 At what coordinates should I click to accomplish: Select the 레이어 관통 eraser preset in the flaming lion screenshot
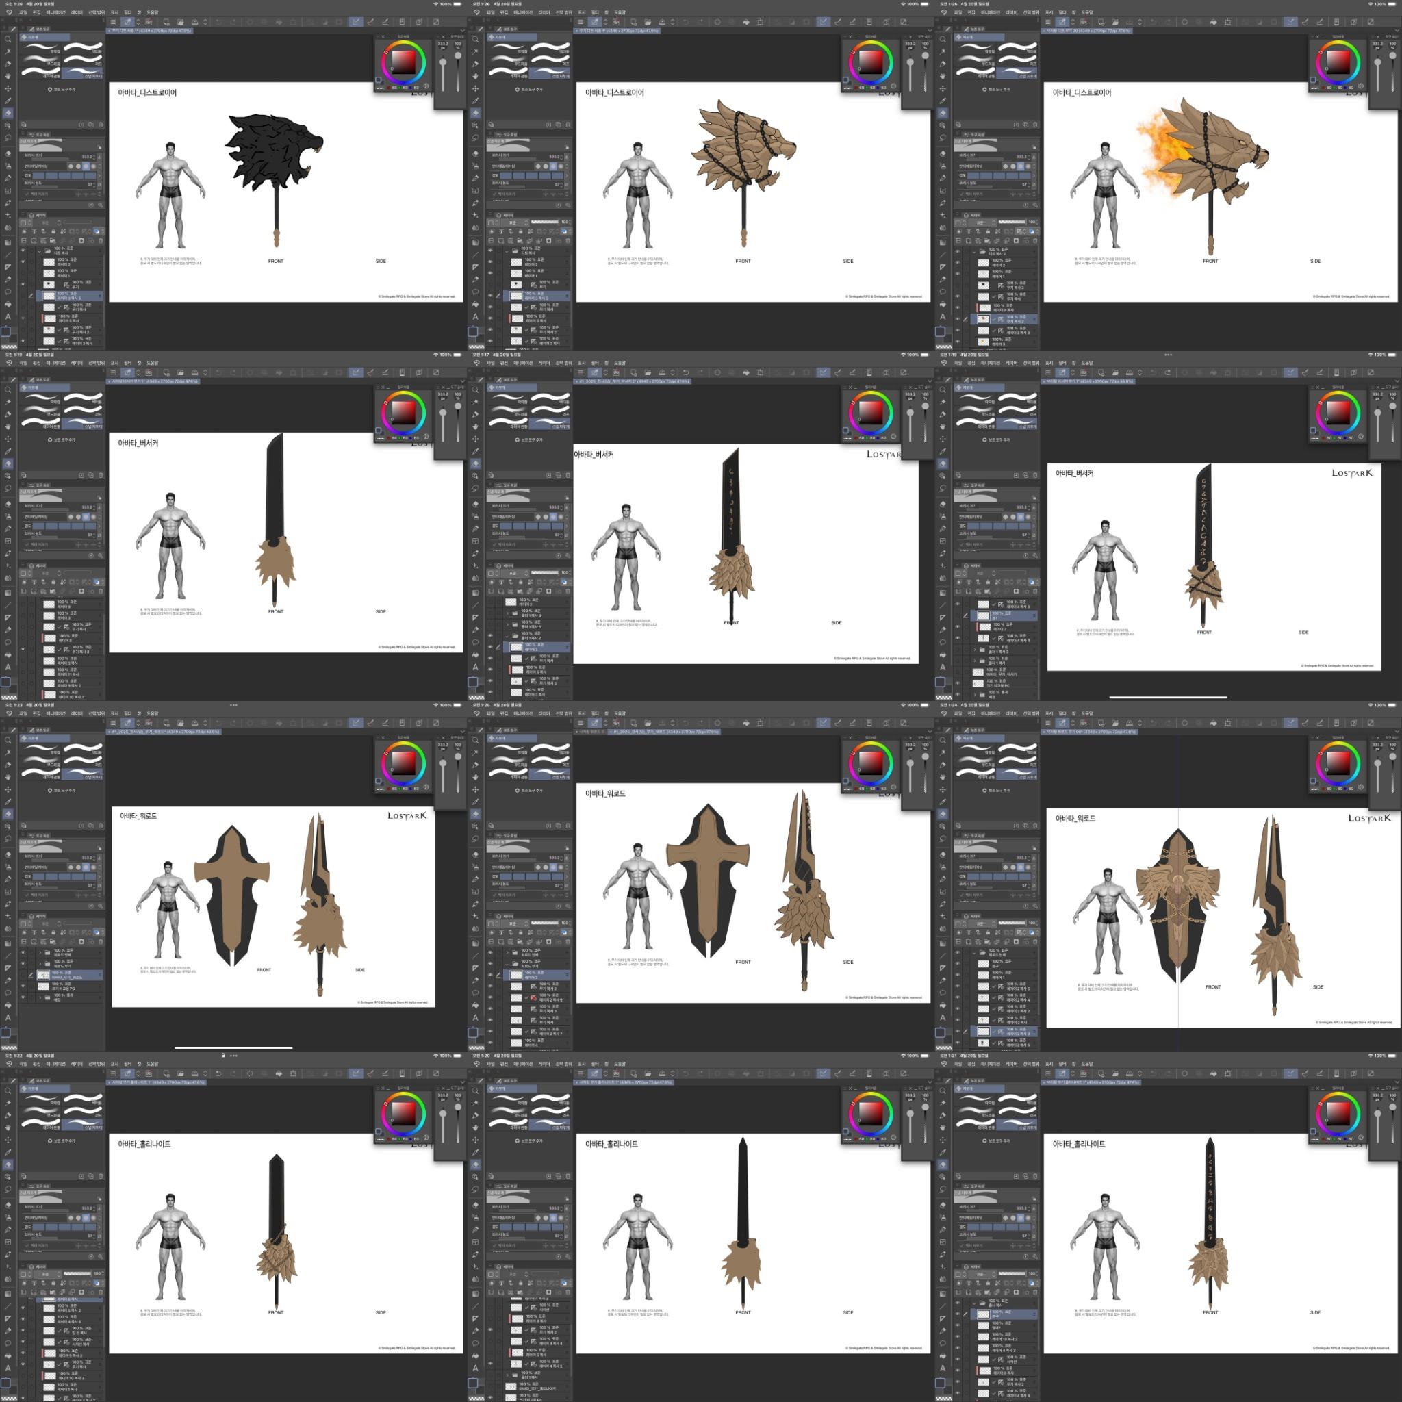tap(976, 73)
